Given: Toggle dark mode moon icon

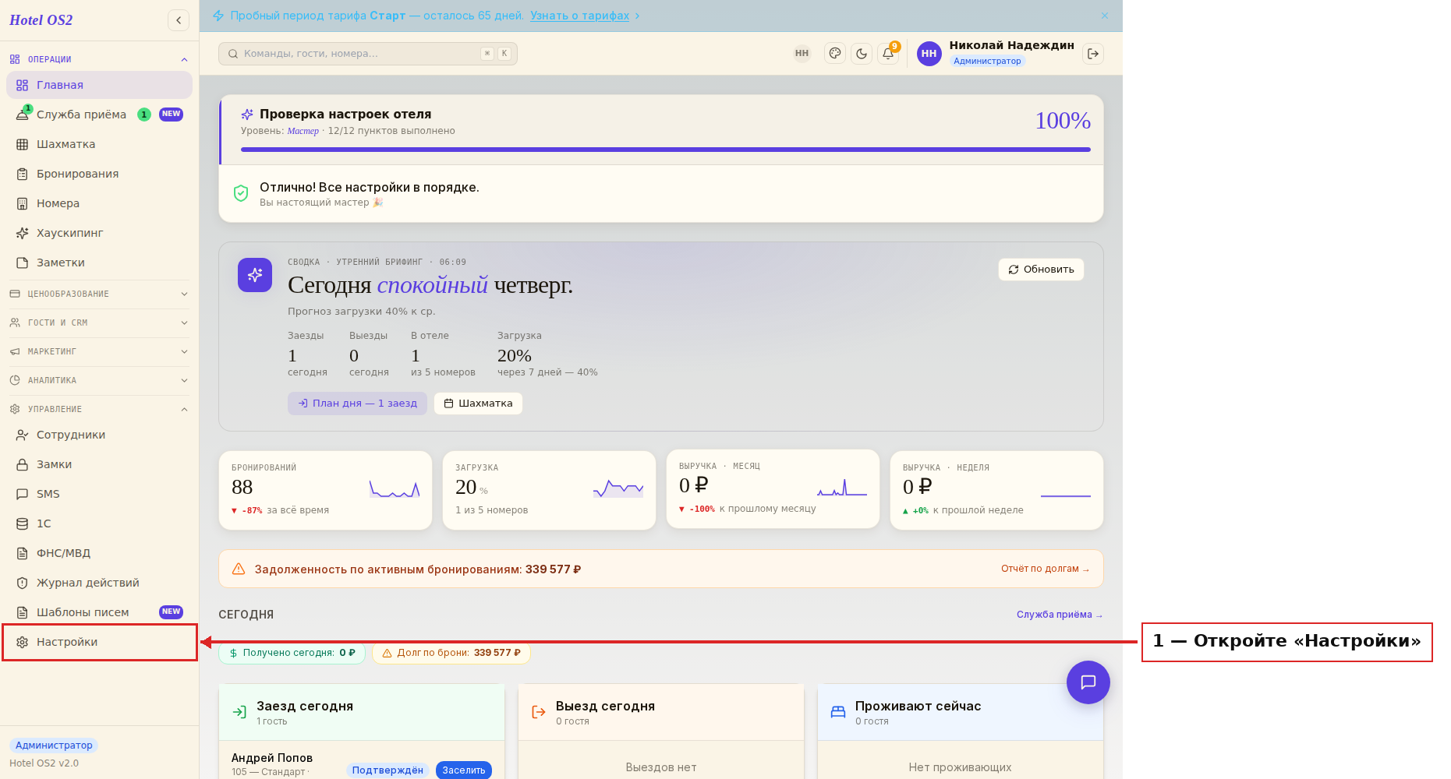Looking at the screenshot, I should (x=862, y=54).
